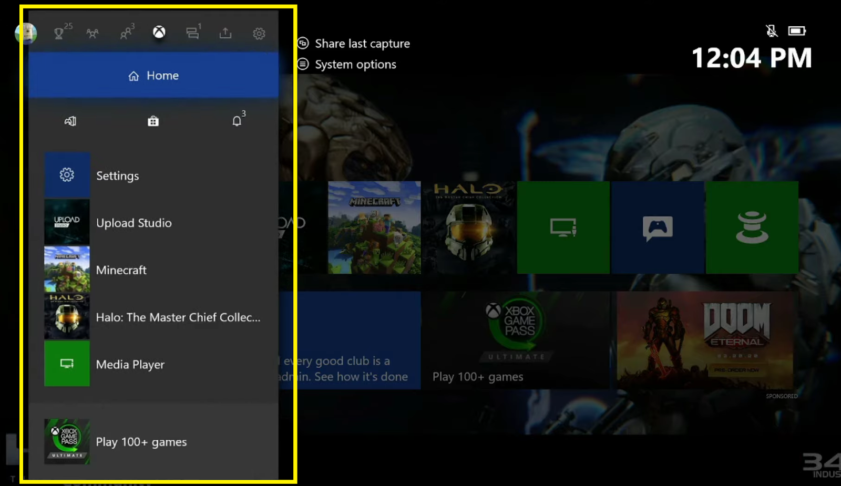
Task: Open the club admin tip tile
Action: [x=350, y=340]
